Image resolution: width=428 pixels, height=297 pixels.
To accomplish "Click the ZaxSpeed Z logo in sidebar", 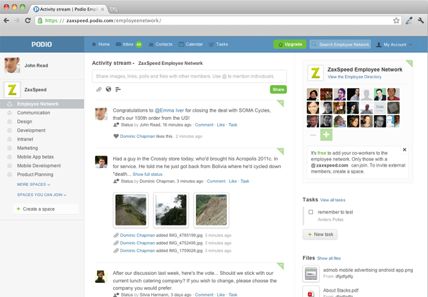I will pos(12,90).
